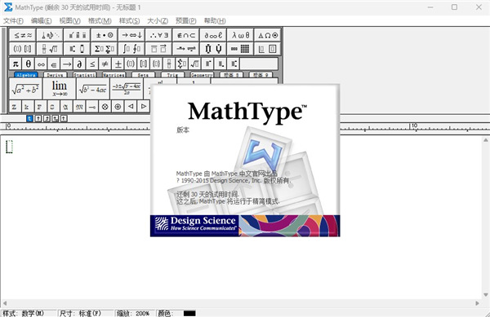Click the 缩放: 200% status bar entry
The width and height of the screenshot is (490, 317).
pyautogui.click(x=133, y=313)
